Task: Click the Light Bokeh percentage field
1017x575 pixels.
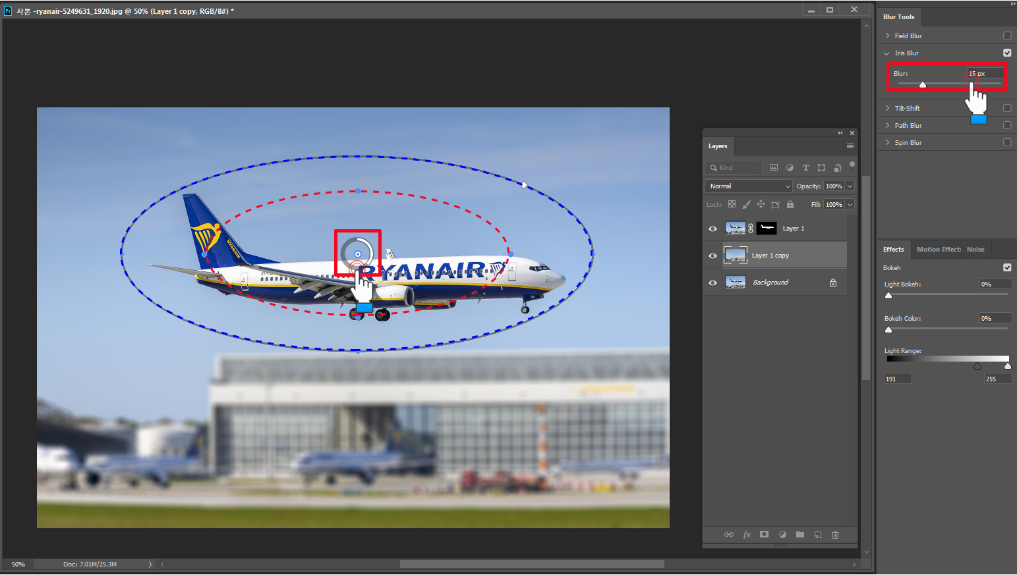Action: [x=995, y=284]
